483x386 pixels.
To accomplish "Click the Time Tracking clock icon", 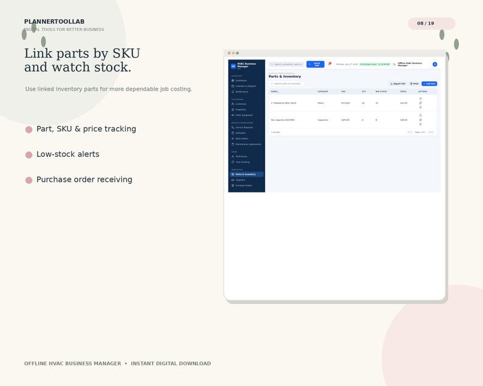I will coord(233,162).
